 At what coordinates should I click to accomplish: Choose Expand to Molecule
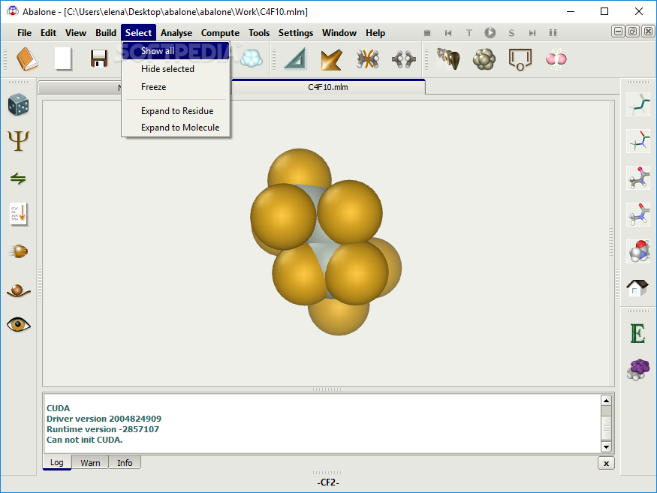[x=176, y=128]
